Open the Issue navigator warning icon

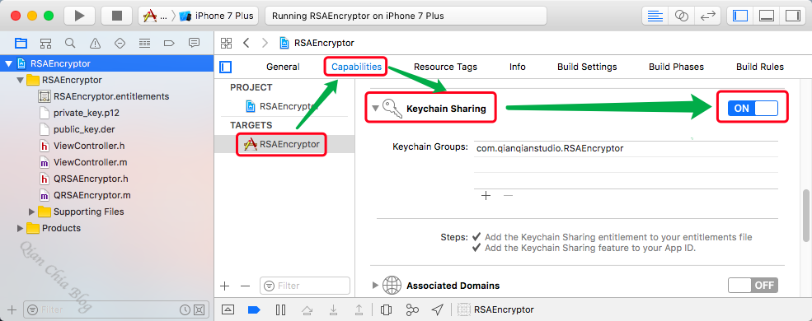(95, 43)
